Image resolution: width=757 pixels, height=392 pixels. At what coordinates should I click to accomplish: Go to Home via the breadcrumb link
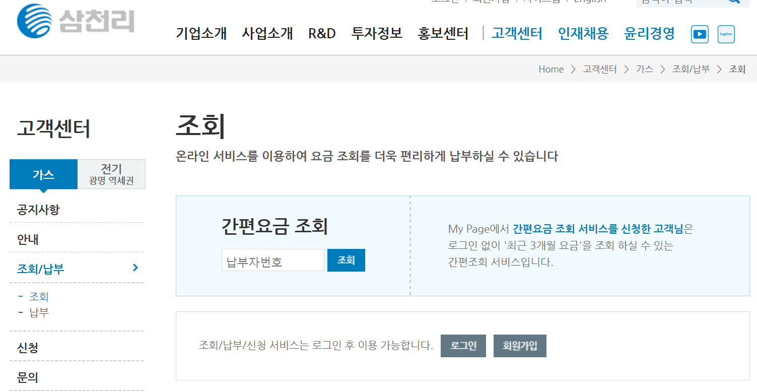click(550, 69)
